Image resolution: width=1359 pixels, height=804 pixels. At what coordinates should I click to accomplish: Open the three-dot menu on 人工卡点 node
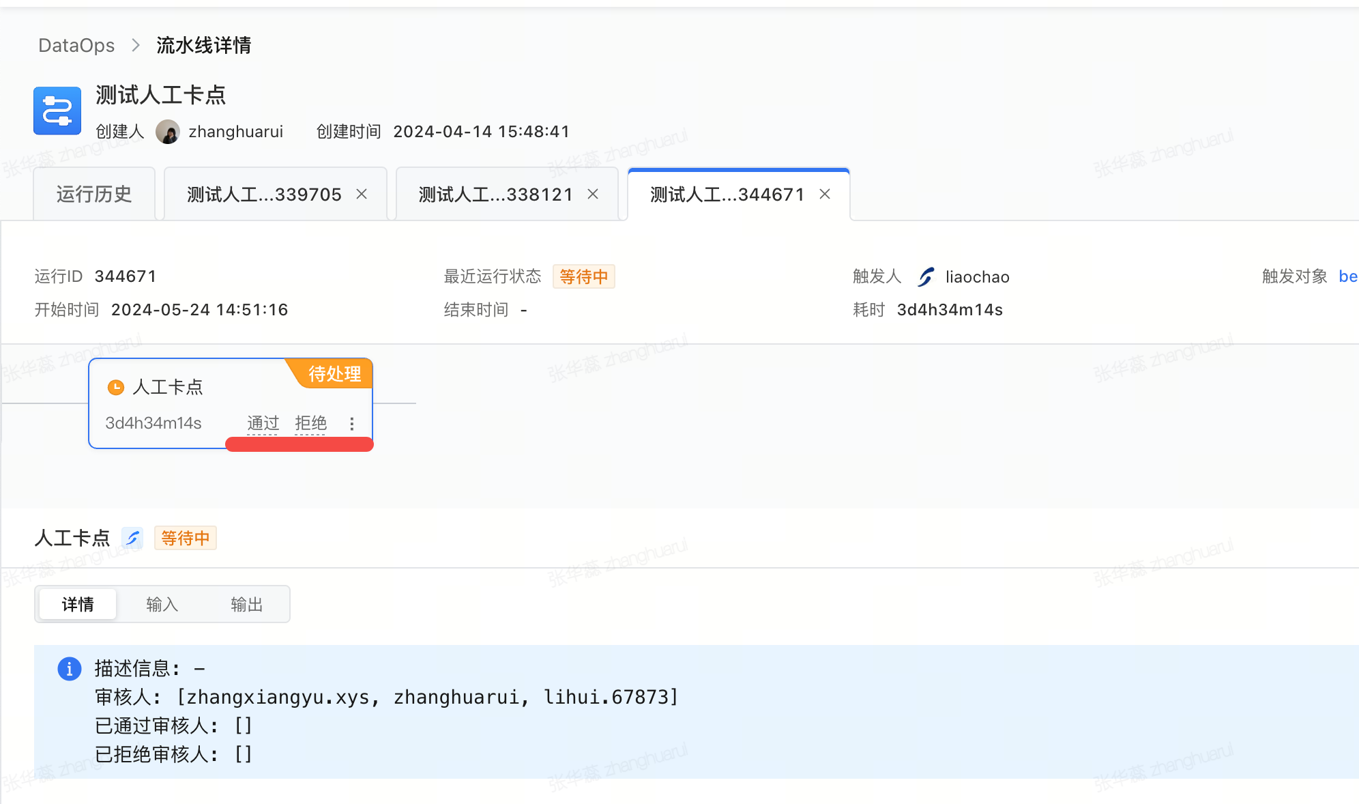click(x=352, y=424)
